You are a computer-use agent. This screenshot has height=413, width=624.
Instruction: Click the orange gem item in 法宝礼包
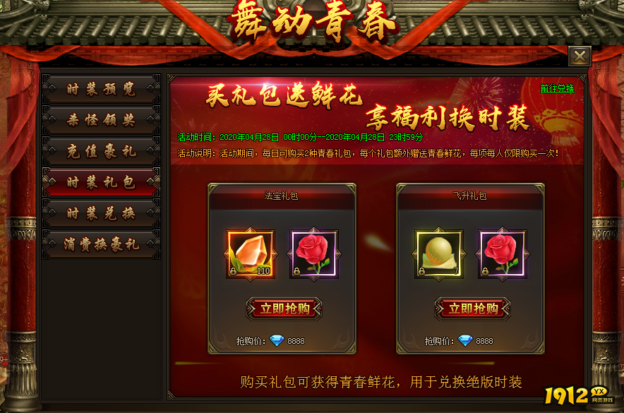[x=251, y=254]
